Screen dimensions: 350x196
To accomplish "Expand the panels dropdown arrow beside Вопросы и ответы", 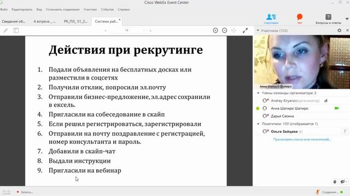I will 347,19.
